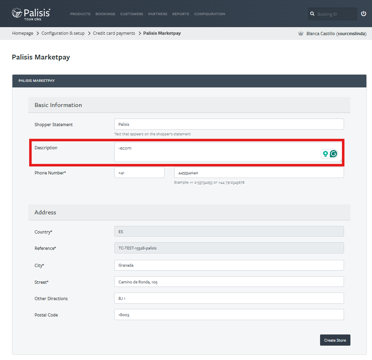Click the Grammarly icon in Description field
This screenshot has height=360, width=372.
(333, 154)
